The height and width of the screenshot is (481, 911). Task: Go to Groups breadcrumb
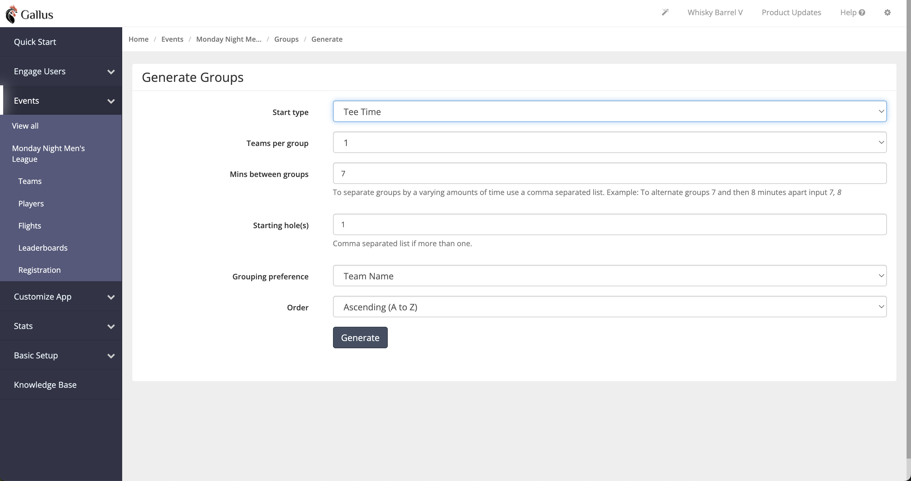tap(286, 39)
